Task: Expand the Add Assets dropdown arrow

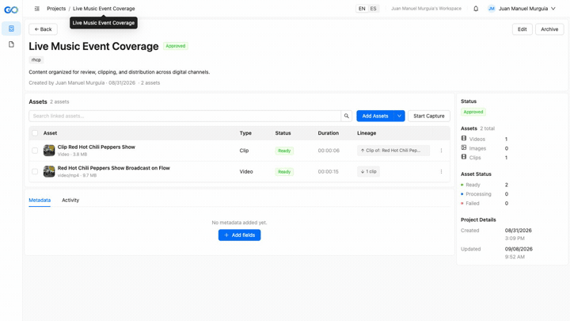Action: (399, 116)
